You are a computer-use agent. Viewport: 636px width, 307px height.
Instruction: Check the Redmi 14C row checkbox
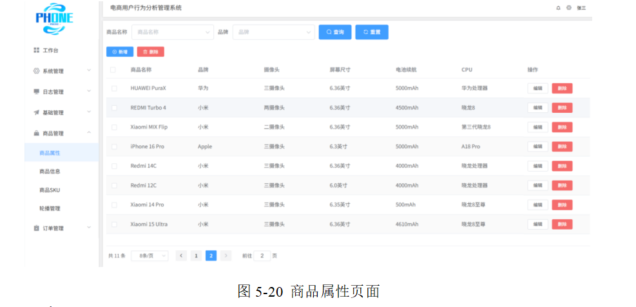point(115,166)
